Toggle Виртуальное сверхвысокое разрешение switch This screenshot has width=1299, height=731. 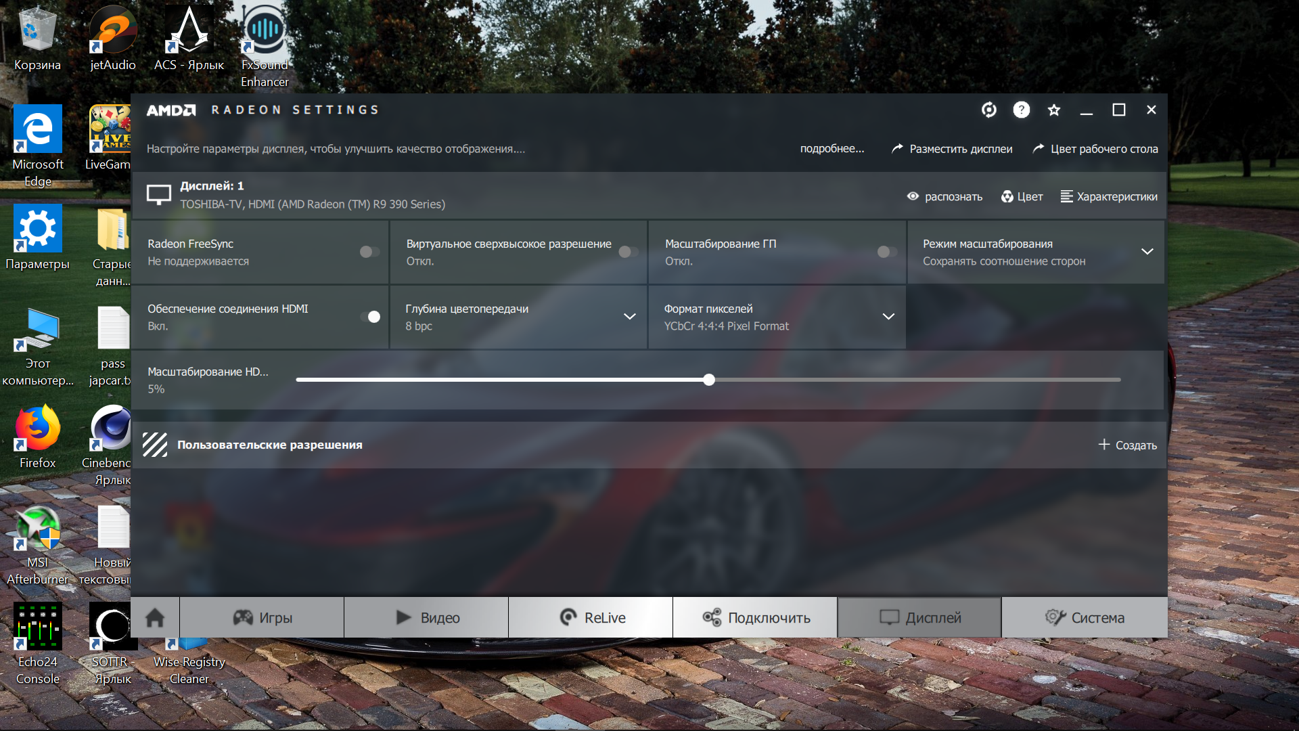pos(628,252)
